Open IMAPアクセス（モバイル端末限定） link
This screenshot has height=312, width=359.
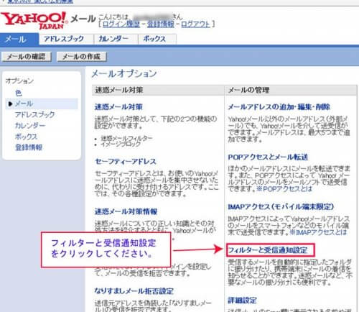(x=281, y=206)
